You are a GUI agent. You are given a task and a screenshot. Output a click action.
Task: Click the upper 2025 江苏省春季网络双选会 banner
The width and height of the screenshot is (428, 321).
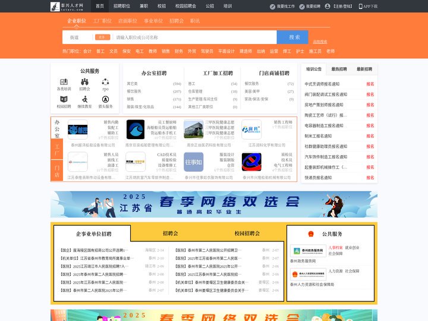click(214, 204)
